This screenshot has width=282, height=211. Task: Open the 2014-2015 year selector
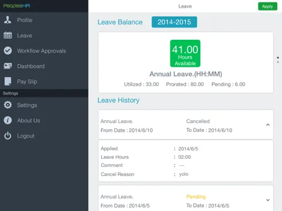click(x=174, y=22)
